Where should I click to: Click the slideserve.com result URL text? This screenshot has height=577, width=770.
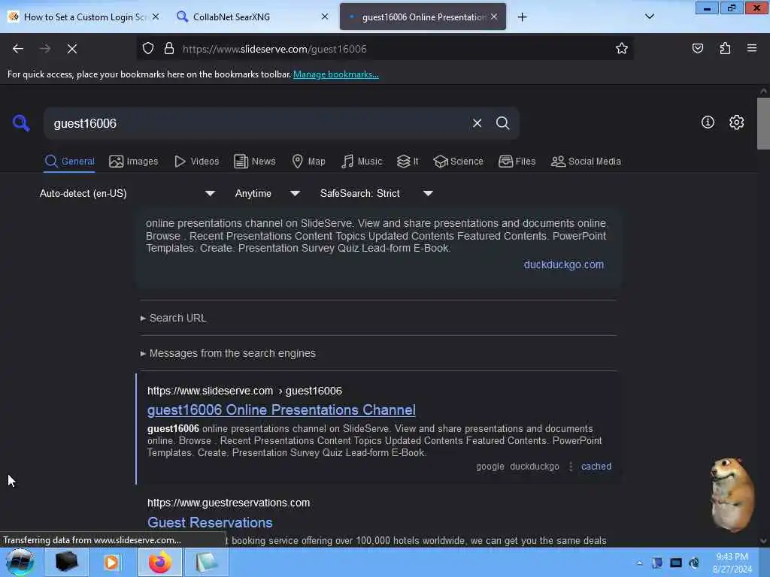coord(244,391)
